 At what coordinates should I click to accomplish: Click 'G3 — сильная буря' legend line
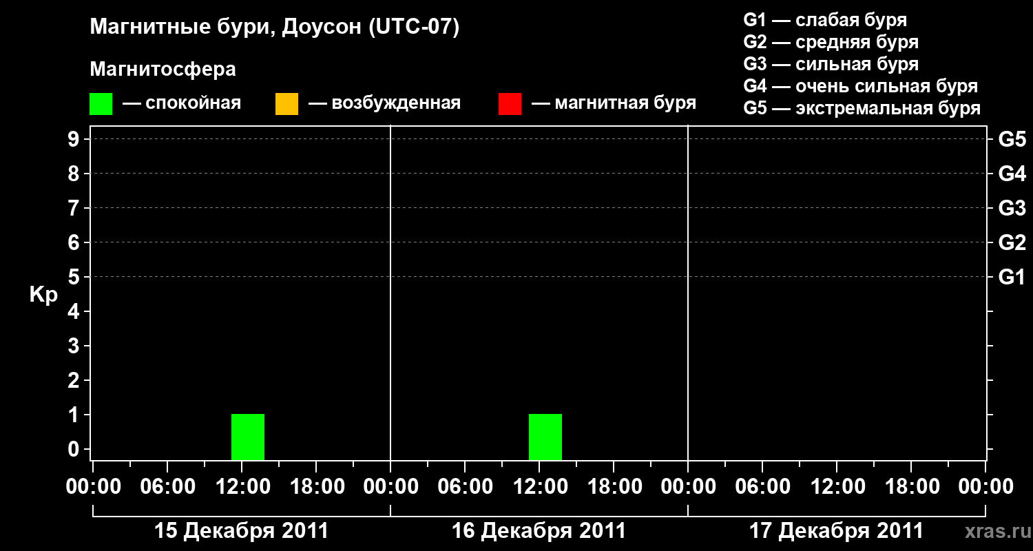coord(831,64)
